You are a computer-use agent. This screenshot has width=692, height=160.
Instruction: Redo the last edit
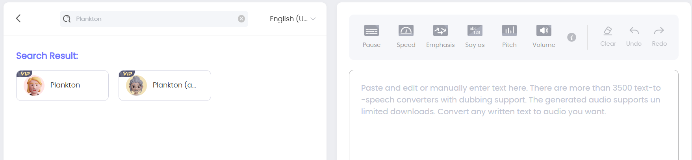(659, 36)
